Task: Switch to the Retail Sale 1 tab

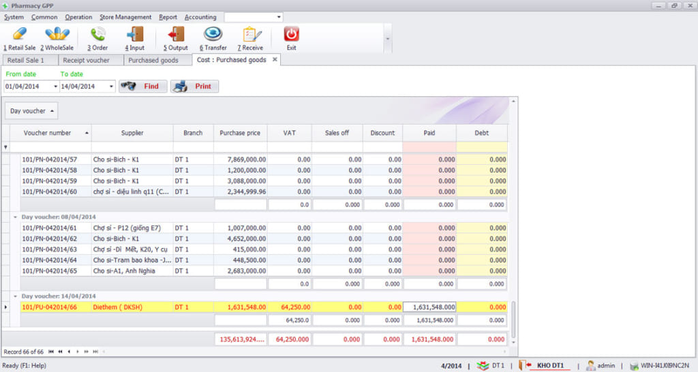Action: (30, 60)
